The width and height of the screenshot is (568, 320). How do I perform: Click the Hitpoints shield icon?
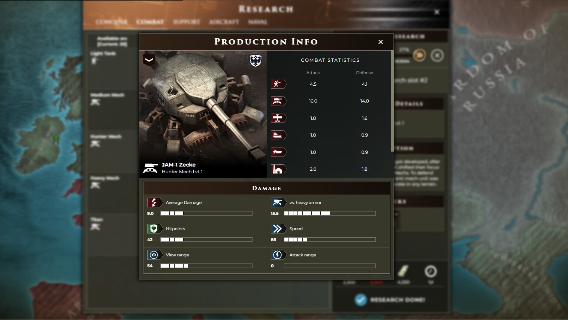click(x=155, y=229)
